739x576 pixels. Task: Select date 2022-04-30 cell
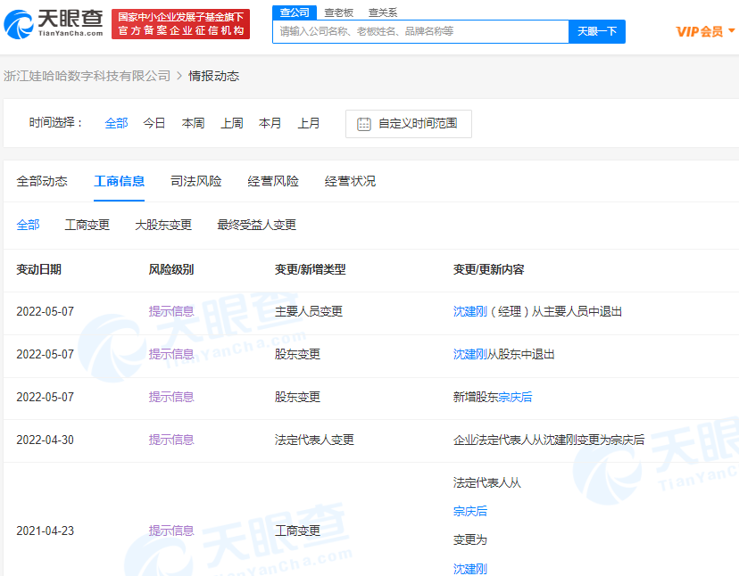tap(46, 440)
